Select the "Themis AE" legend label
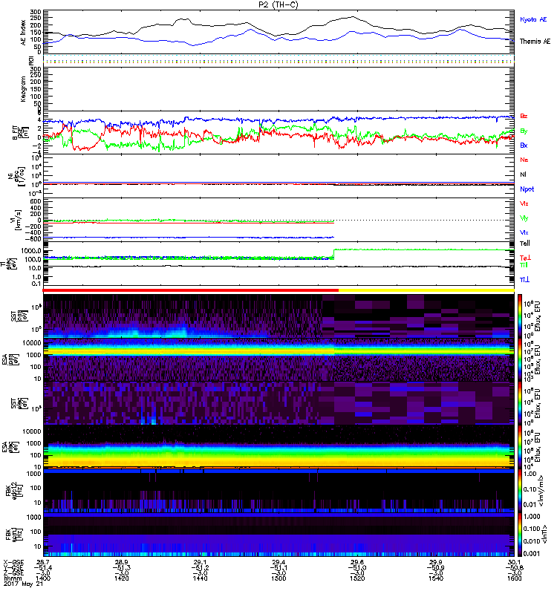This screenshot has height=594, width=557. (535, 42)
